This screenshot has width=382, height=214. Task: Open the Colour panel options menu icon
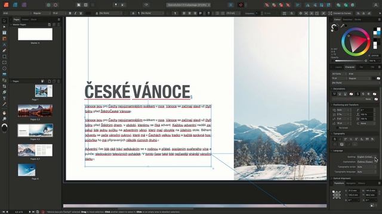click(x=379, y=20)
